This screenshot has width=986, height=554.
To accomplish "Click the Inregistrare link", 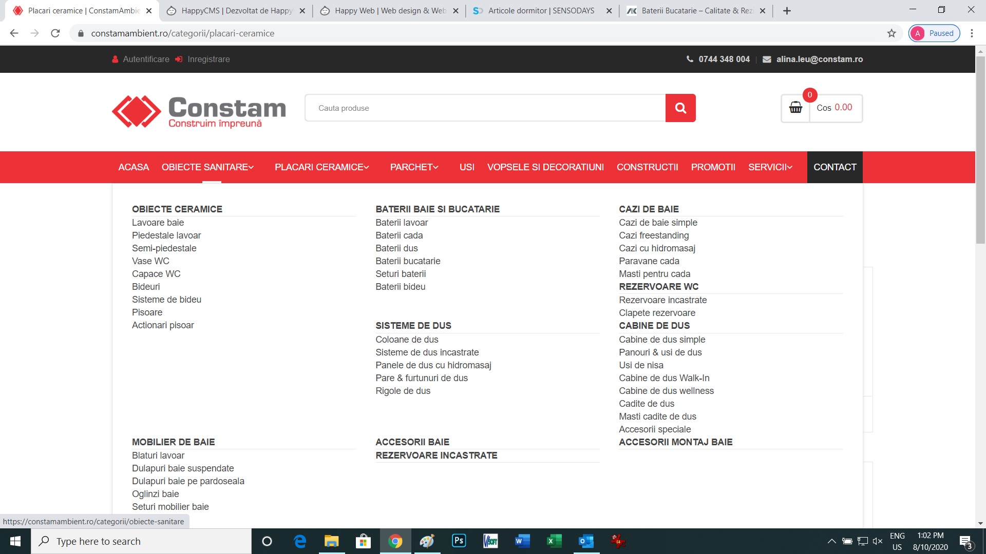I will 208,60.
